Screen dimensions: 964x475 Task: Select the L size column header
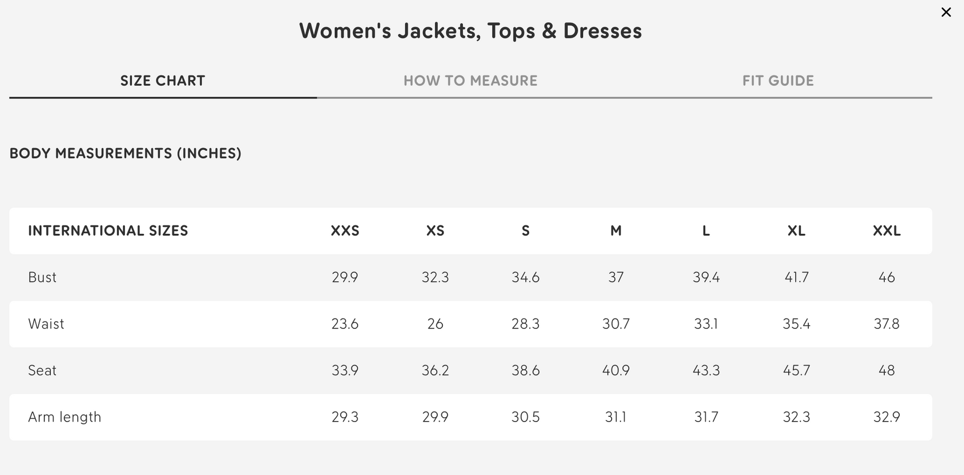[x=706, y=231]
